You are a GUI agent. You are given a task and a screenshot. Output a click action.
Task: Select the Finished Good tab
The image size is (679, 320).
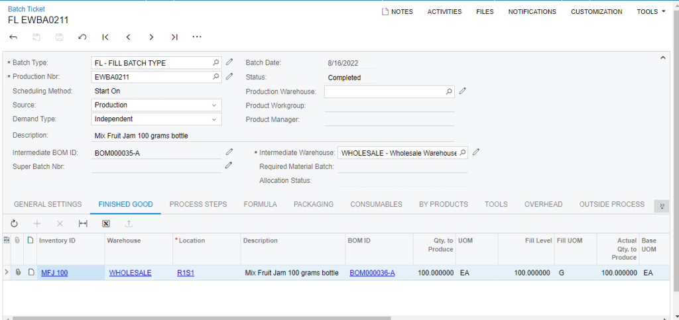125,204
